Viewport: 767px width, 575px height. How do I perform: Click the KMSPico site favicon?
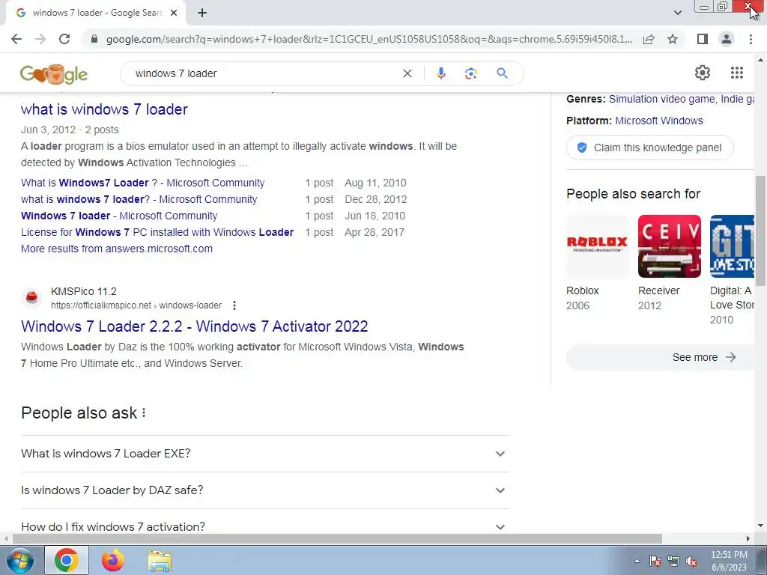tap(31, 297)
